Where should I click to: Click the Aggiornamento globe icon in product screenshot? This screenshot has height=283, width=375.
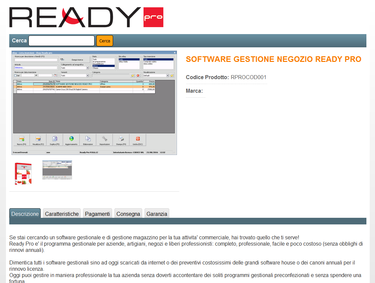point(71,139)
